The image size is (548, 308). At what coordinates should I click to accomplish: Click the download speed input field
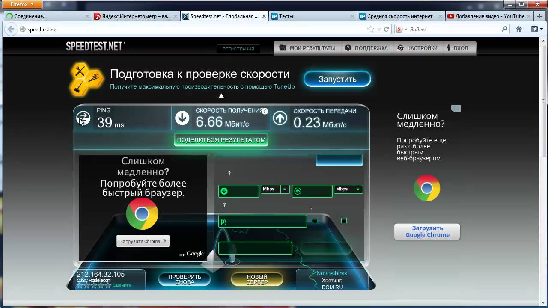[x=238, y=191]
